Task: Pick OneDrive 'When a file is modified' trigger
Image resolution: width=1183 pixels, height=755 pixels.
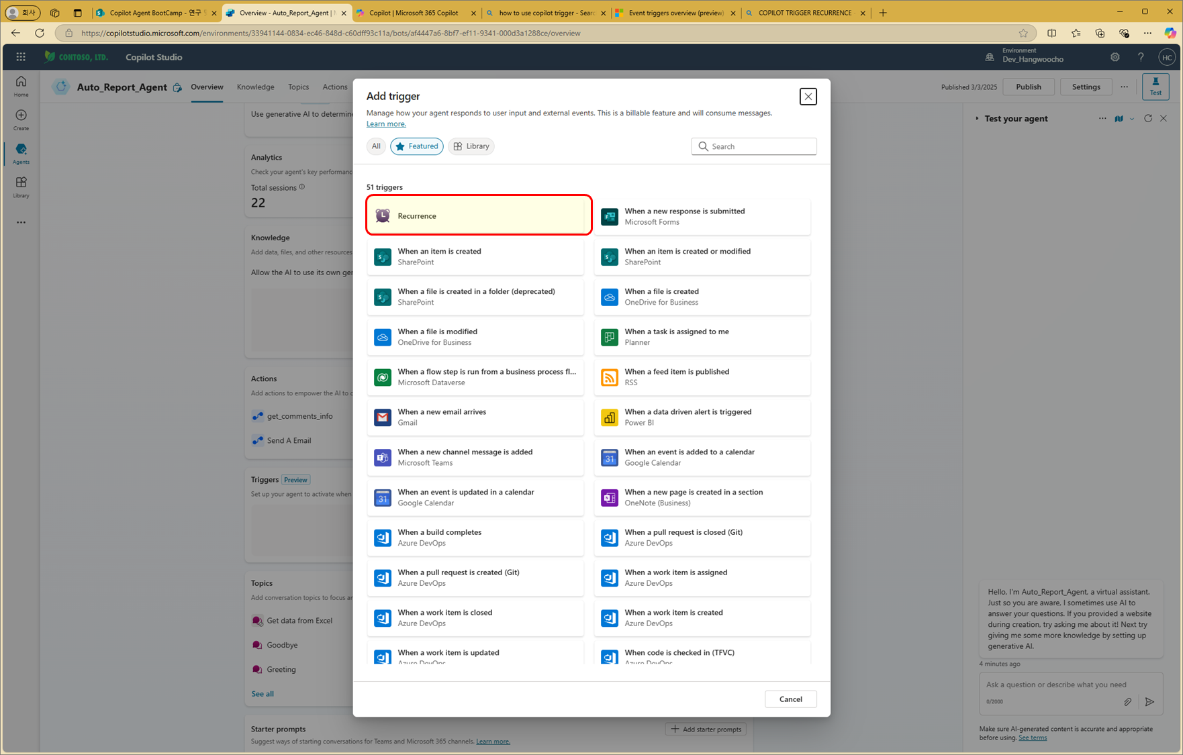Action: pyautogui.click(x=475, y=337)
